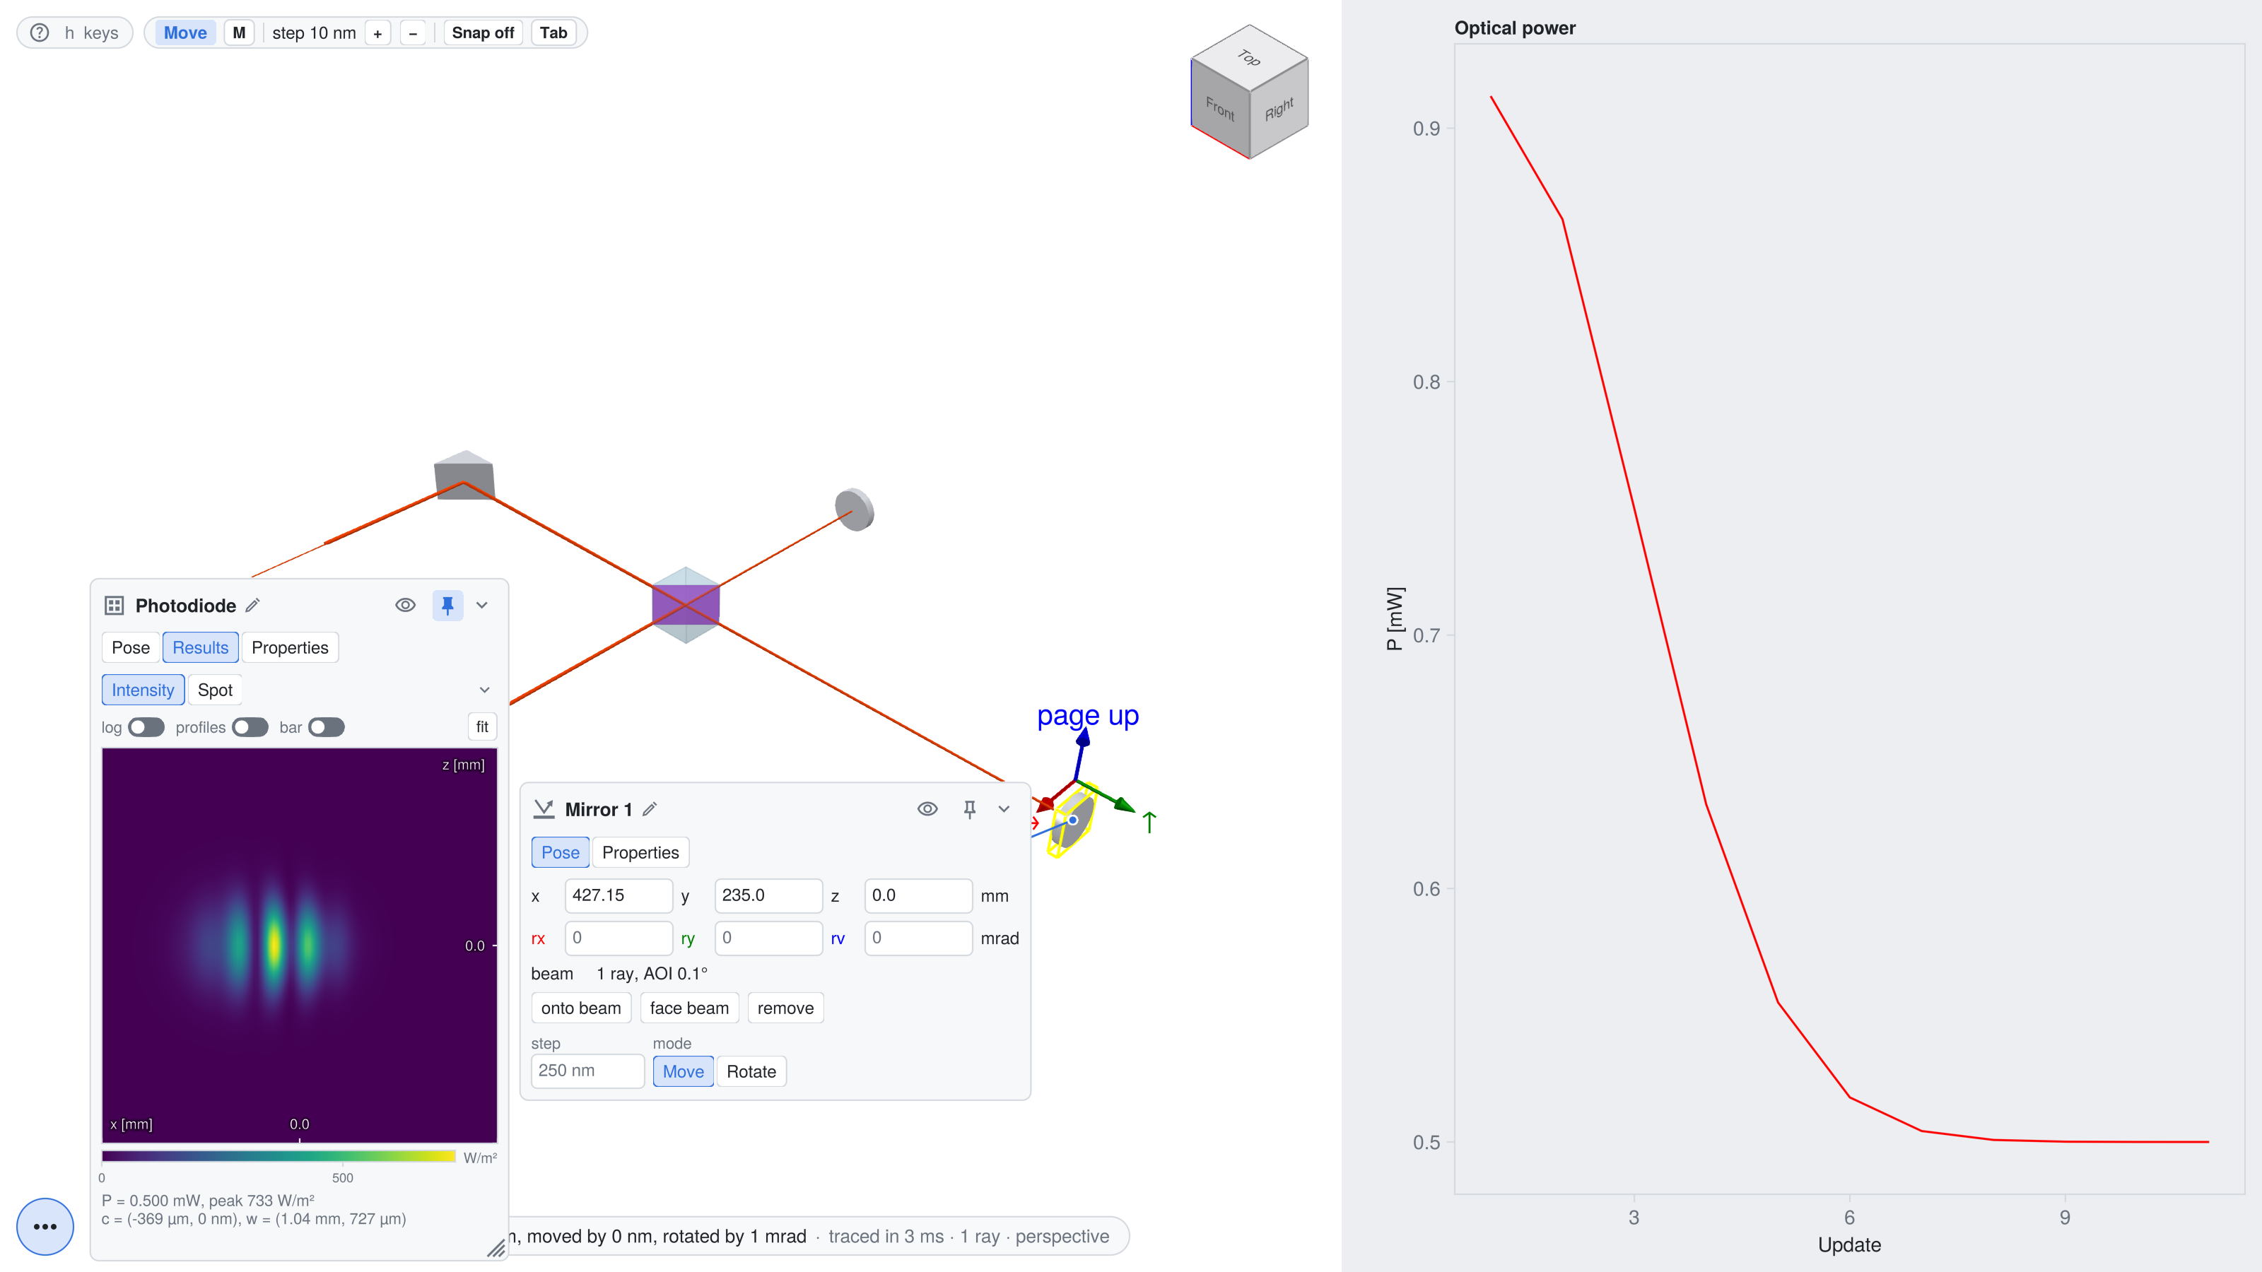This screenshot has width=2262, height=1272.
Task: Click the remove button
Action: [786, 1008]
